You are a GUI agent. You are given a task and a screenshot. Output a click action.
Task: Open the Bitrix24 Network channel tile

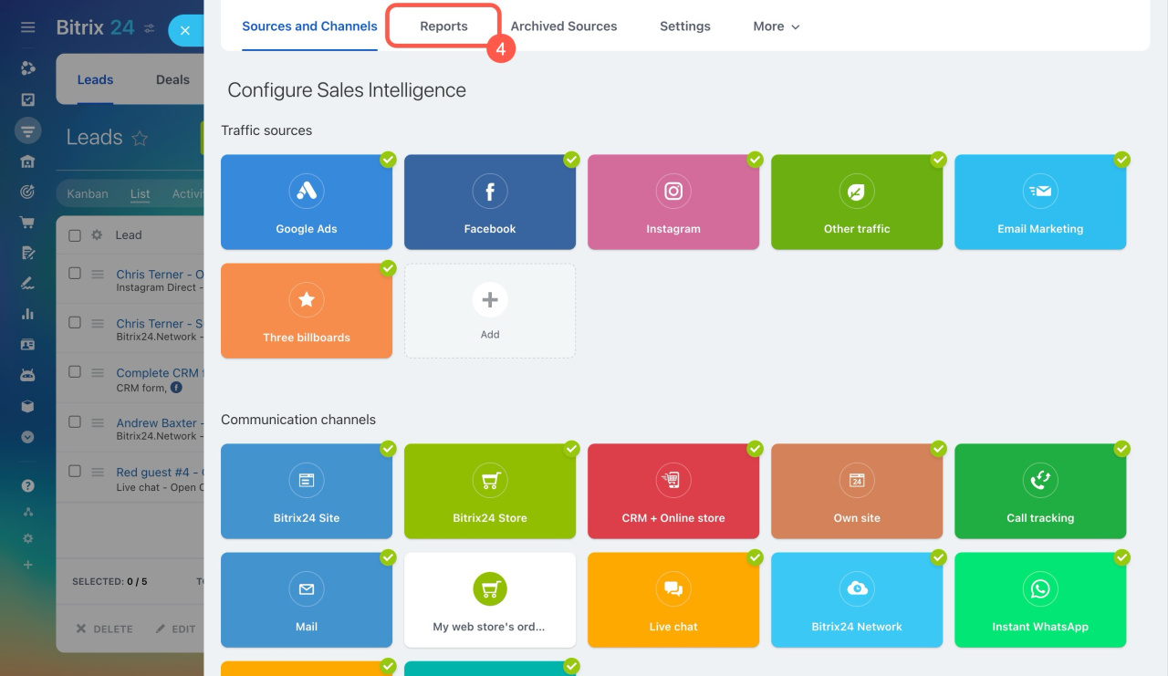point(857,599)
